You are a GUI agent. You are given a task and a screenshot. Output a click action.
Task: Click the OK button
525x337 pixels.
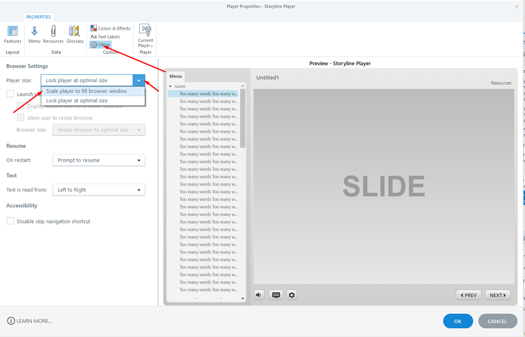tap(458, 321)
